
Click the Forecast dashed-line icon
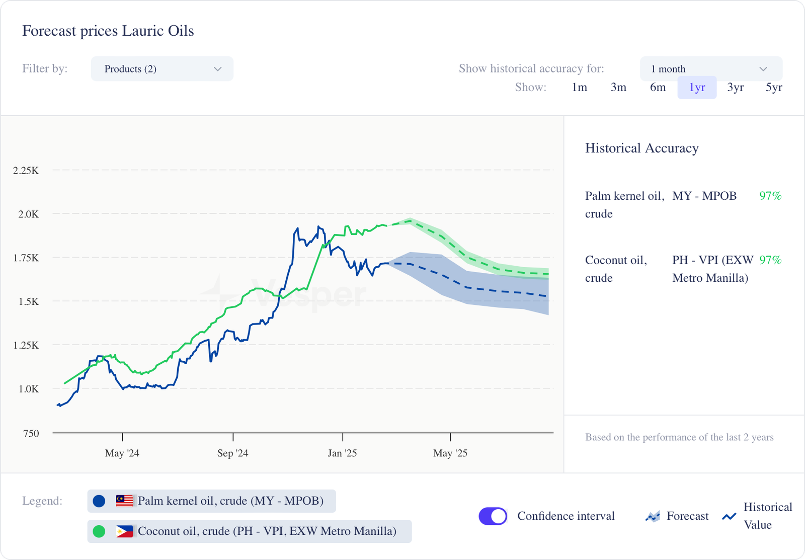[653, 516]
